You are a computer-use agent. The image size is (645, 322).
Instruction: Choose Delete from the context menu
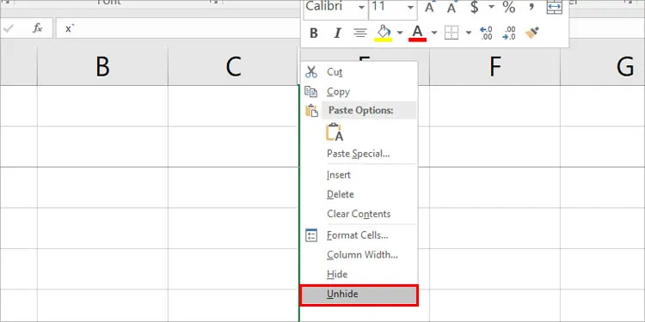(x=359, y=194)
